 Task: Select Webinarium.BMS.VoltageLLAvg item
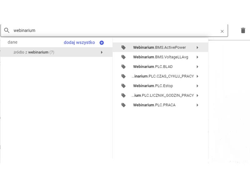tap(160, 57)
